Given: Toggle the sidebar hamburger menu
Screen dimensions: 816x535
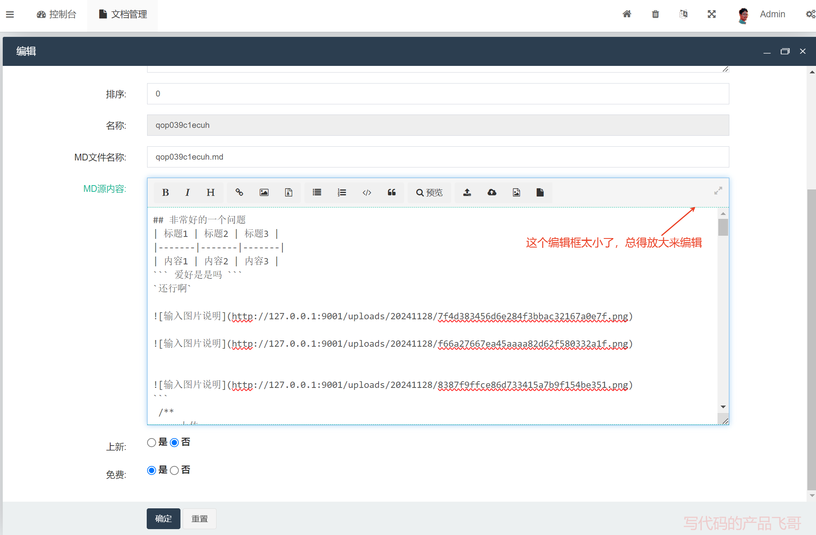Looking at the screenshot, I should coord(10,15).
